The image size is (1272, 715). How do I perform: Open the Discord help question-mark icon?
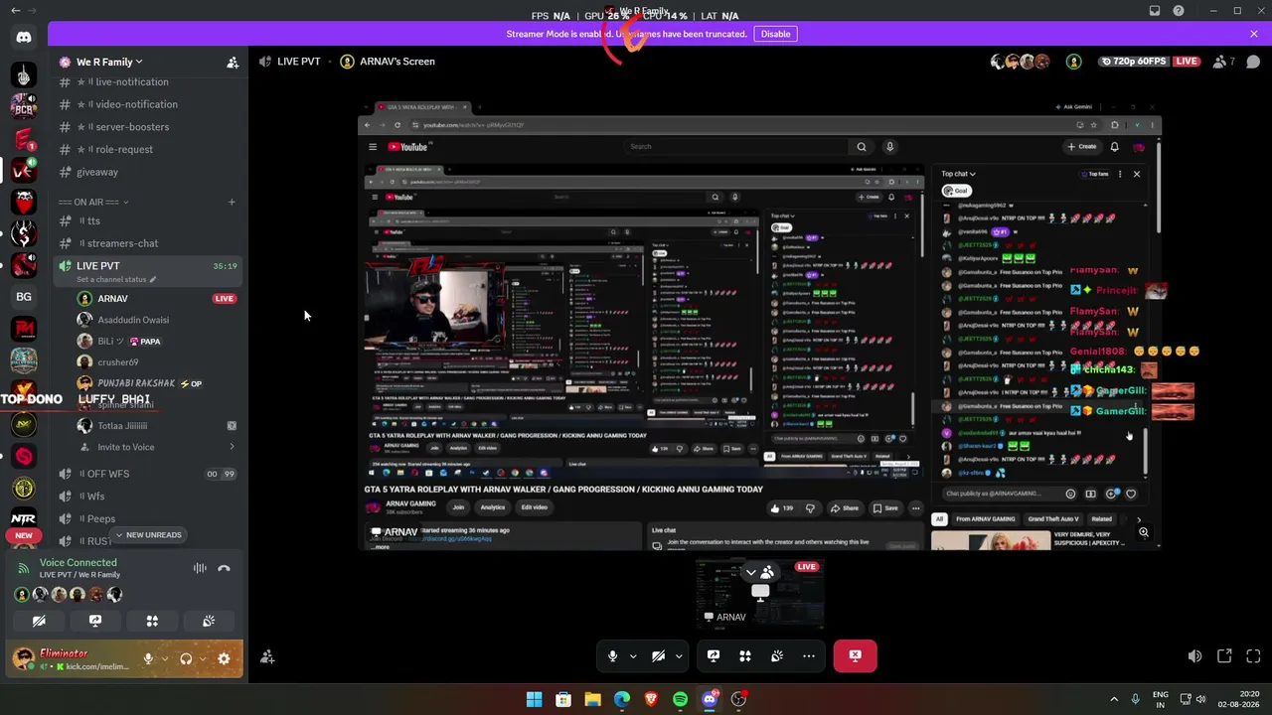click(x=1179, y=11)
